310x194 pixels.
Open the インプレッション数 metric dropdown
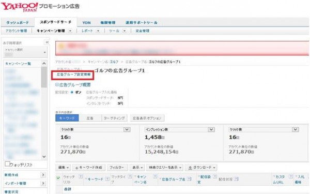tap(211, 129)
